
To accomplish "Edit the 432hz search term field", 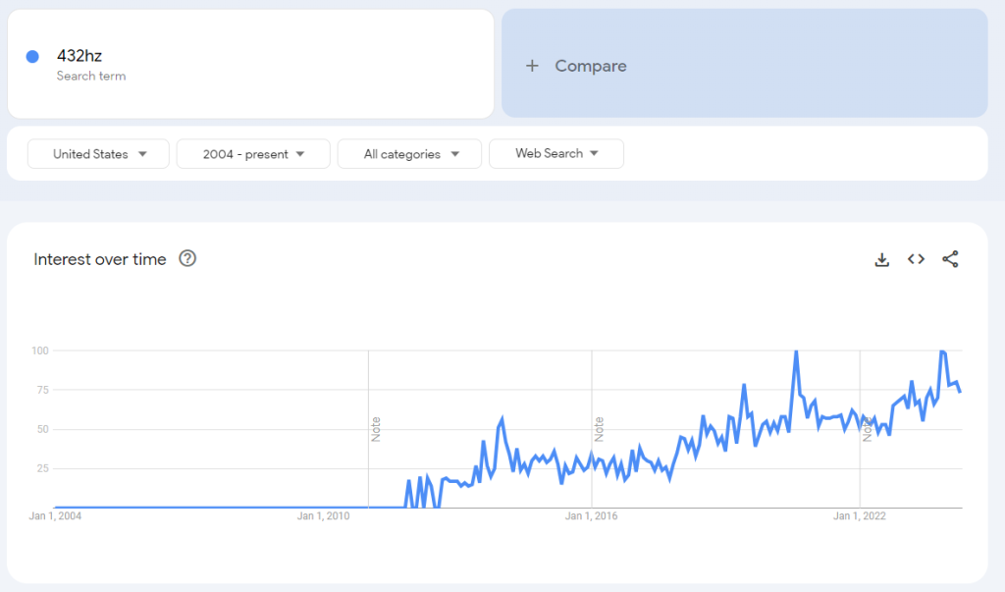I will 79,56.
